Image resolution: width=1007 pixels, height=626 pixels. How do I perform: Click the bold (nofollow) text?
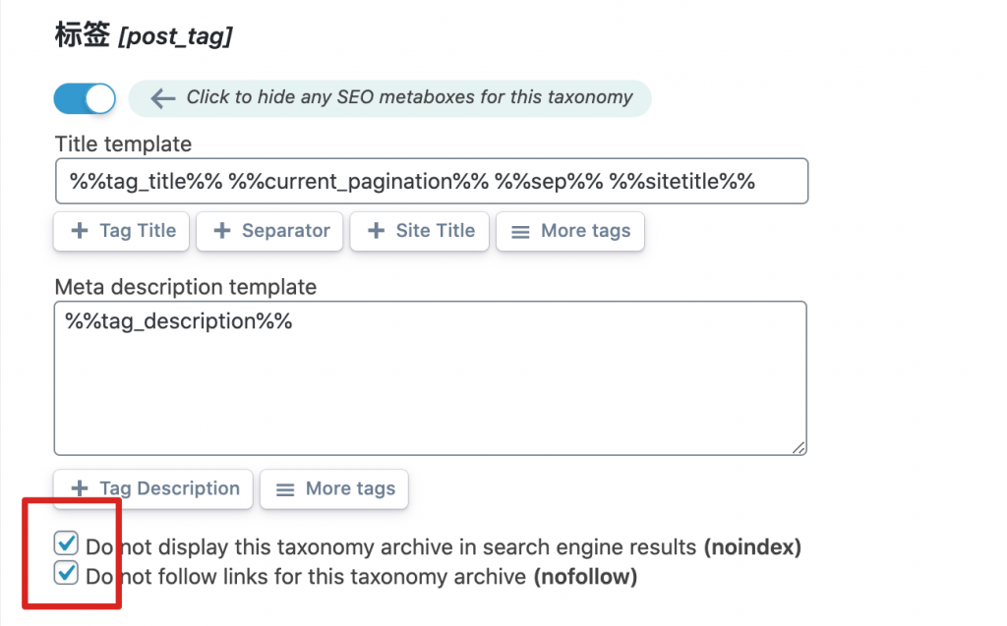(585, 577)
